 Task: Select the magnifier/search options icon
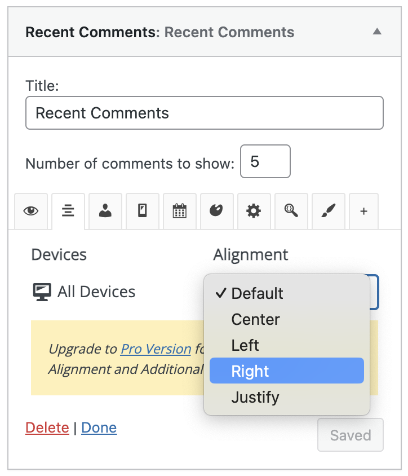[x=291, y=211]
